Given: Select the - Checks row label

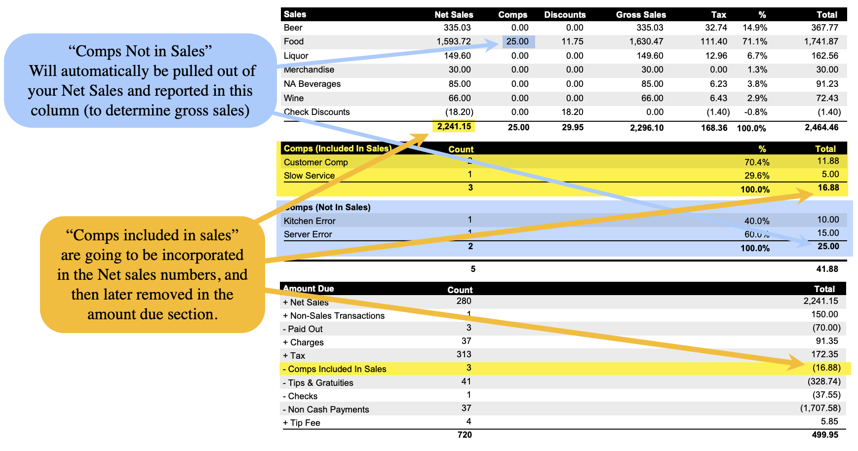Looking at the screenshot, I should [300, 396].
